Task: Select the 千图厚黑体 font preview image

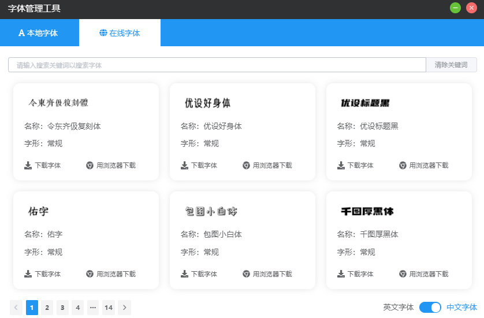Action: (x=367, y=212)
